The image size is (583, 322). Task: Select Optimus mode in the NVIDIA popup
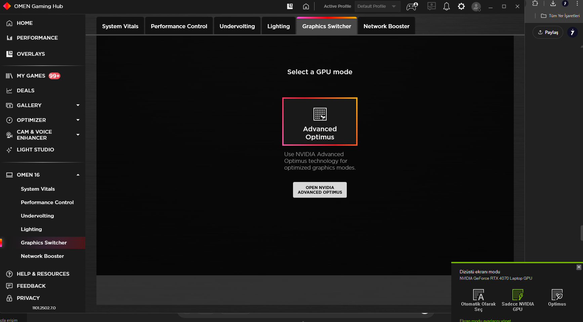coord(557,298)
